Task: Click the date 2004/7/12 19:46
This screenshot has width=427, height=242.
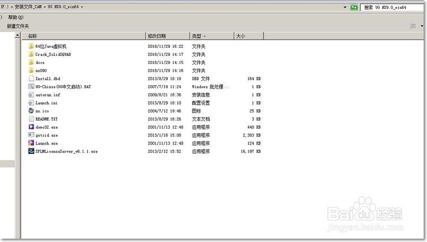Action: tap(164, 111)
